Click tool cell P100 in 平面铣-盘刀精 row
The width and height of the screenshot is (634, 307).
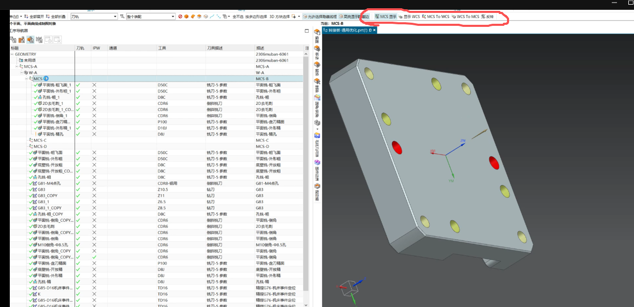coord(162,121)
